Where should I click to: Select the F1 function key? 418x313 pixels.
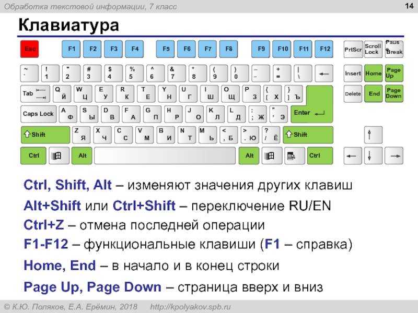(71, 49)
